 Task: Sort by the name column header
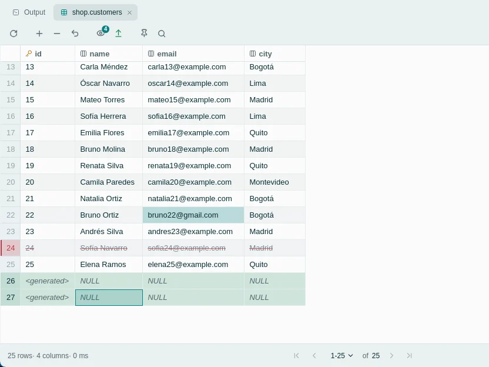tap(109, 54)
